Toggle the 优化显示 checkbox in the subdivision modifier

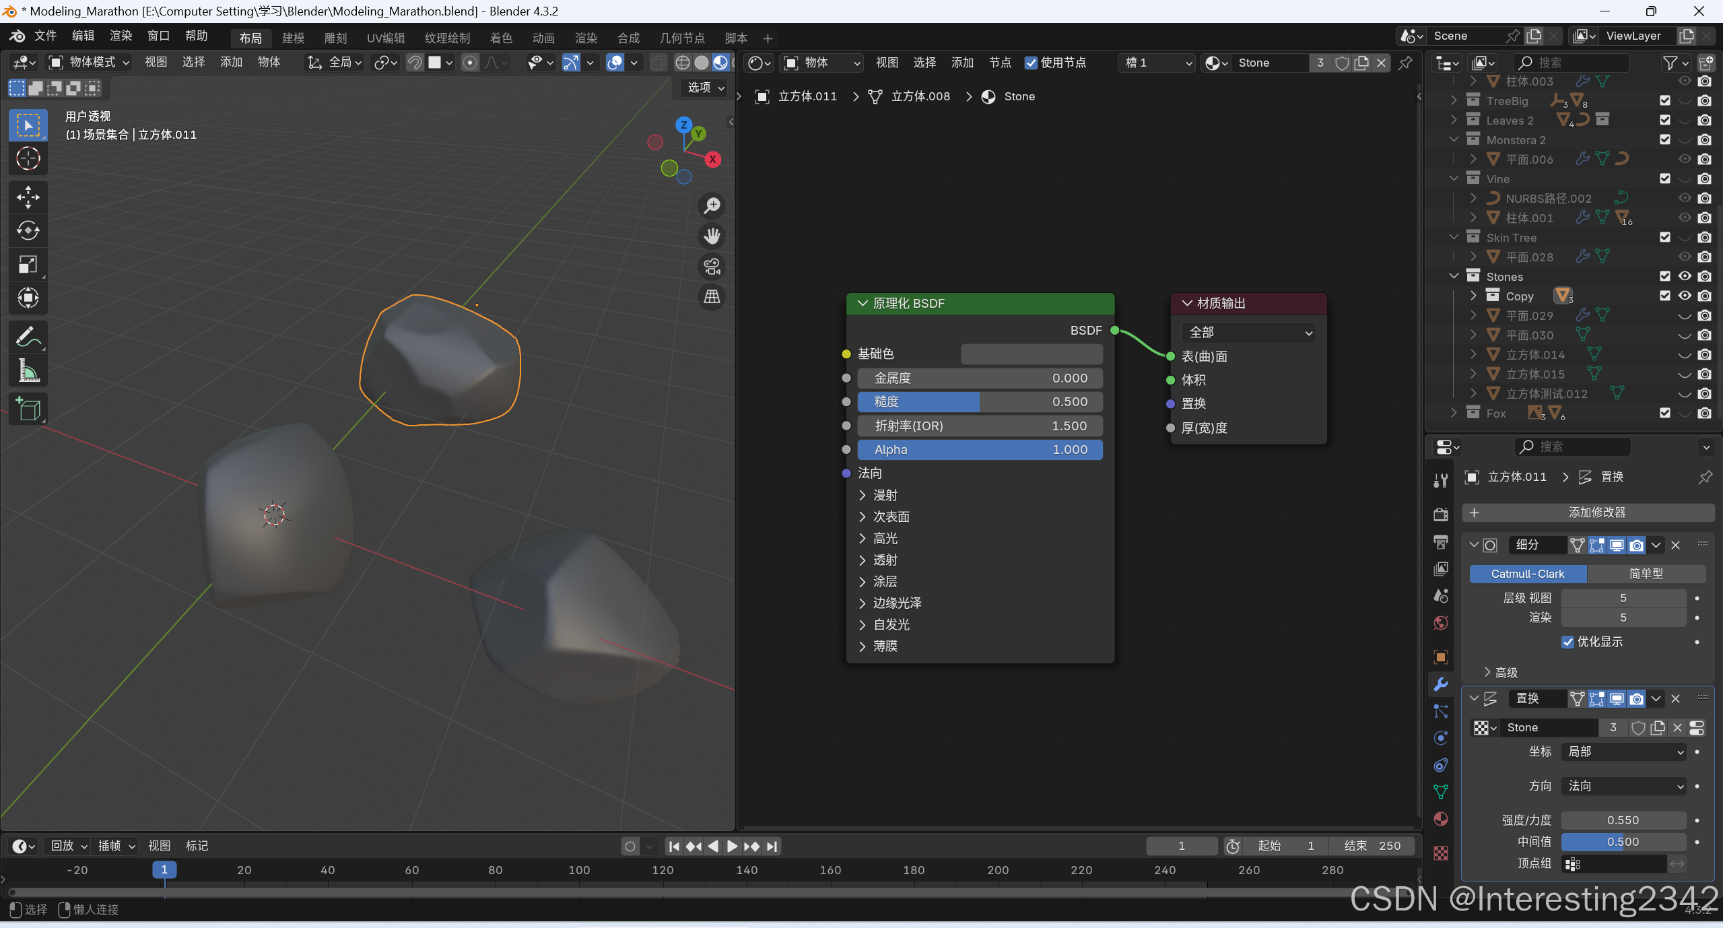click(1567, 642)
